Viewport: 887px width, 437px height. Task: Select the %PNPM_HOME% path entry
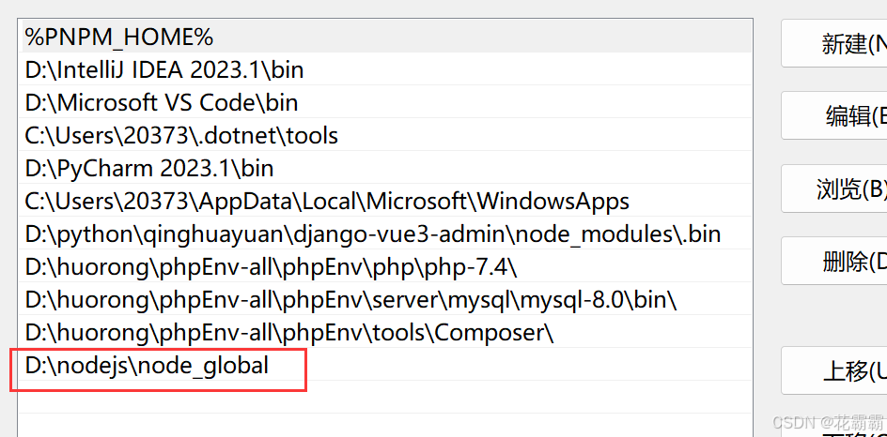coord(386,38)
